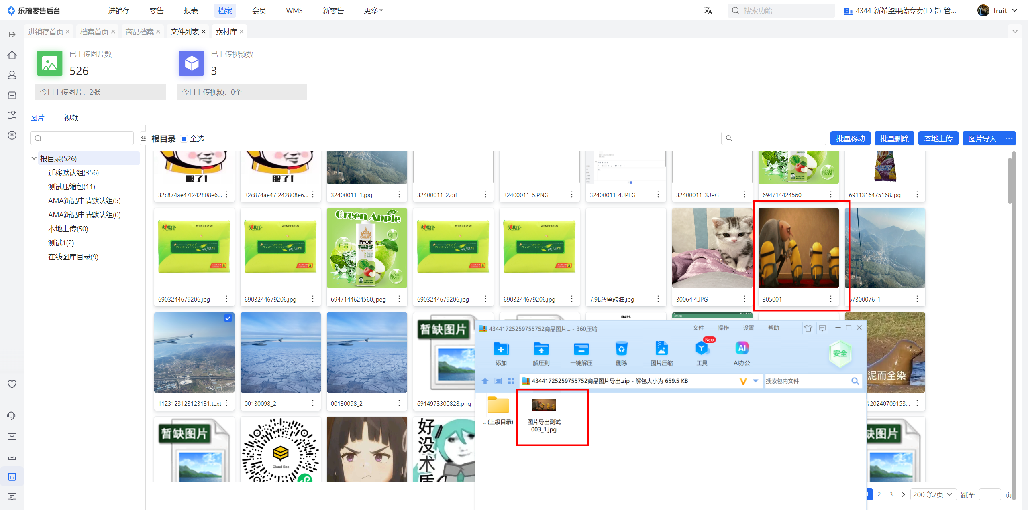1028x510 pixels.
Task: Open archive path dropdown arrow in 360压缩
Action: pos(756,381)
